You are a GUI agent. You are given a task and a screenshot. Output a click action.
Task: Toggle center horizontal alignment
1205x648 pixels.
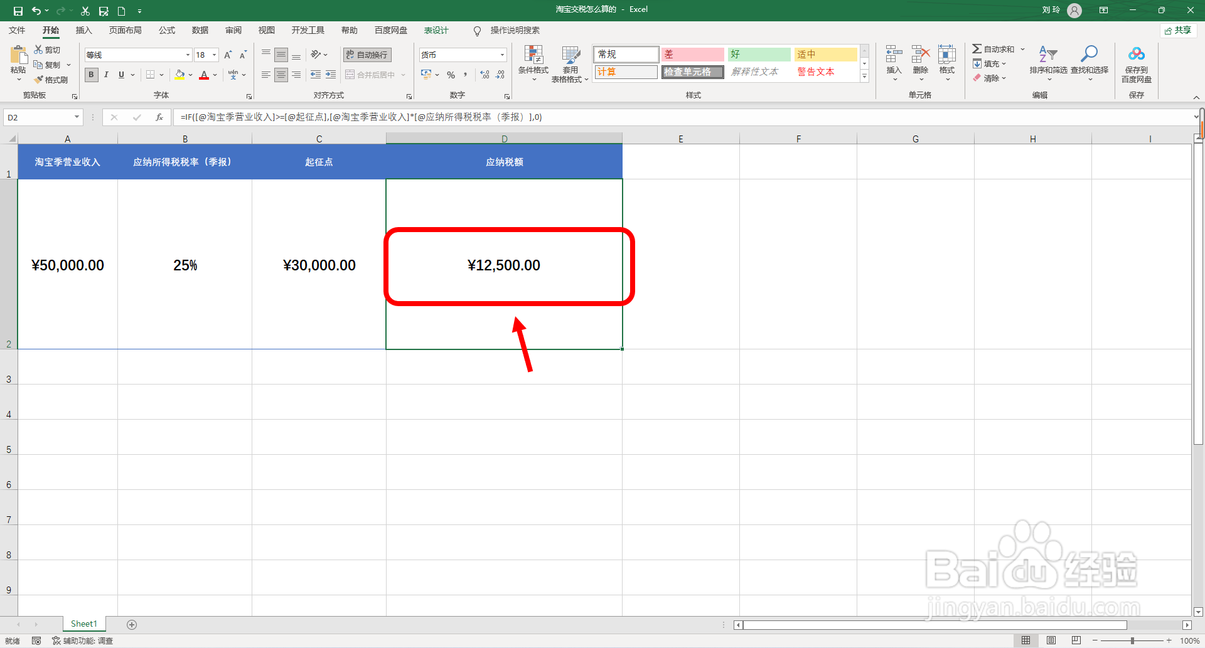tap(281, 75)
